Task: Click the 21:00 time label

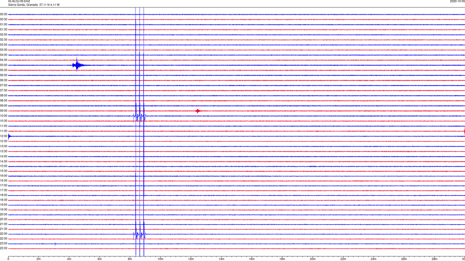Action: click(3, 224)
